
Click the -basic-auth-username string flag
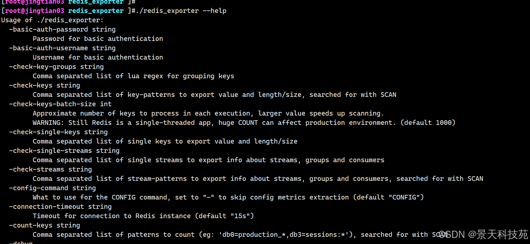coord(63,48)
